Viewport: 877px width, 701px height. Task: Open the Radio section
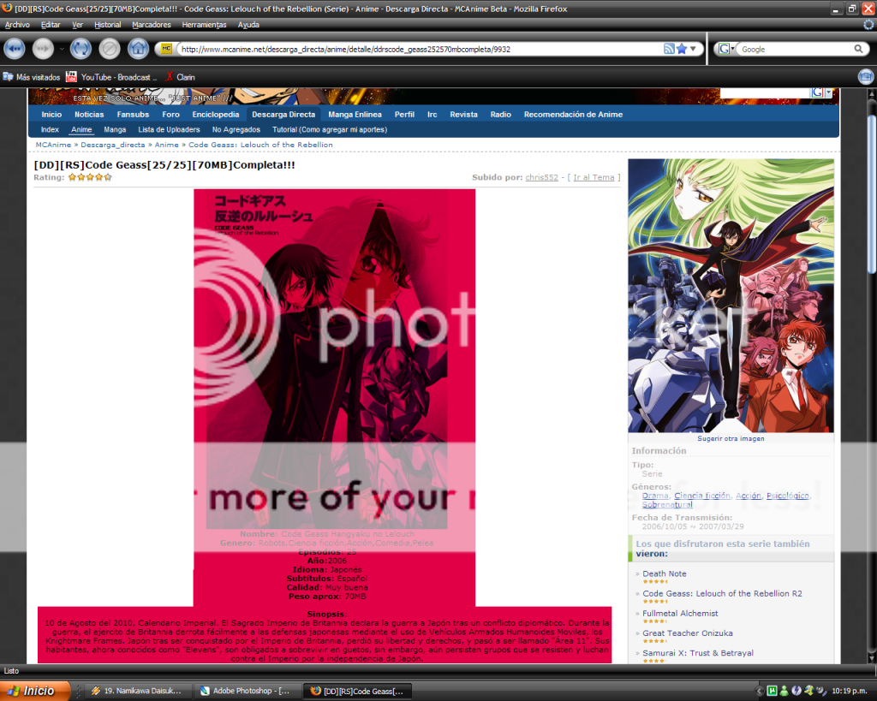500,115
